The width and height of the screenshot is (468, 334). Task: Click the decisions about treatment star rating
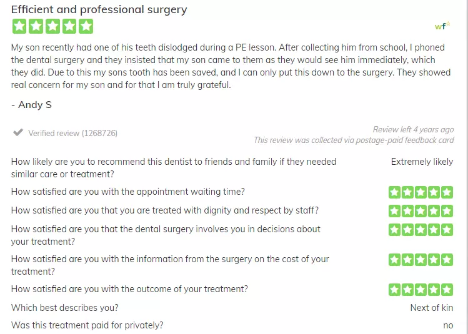421,230
